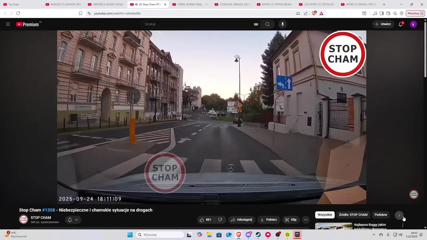Image resolution: width=427 pixels, height=240 pixels.
Task: Switch to NITRO O UPADKU TOP tab
Action: click(x=359, y=4)
